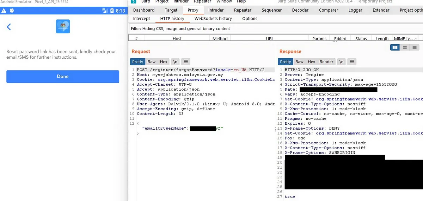Sort history by the Params column
The image size is (423, 201).
319,39
